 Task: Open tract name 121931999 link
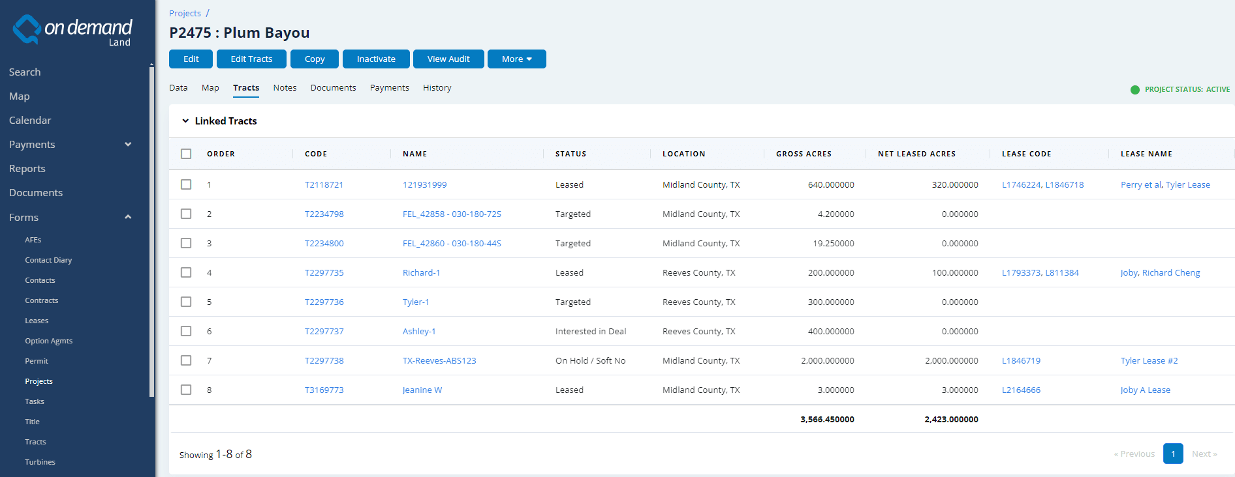425,184
